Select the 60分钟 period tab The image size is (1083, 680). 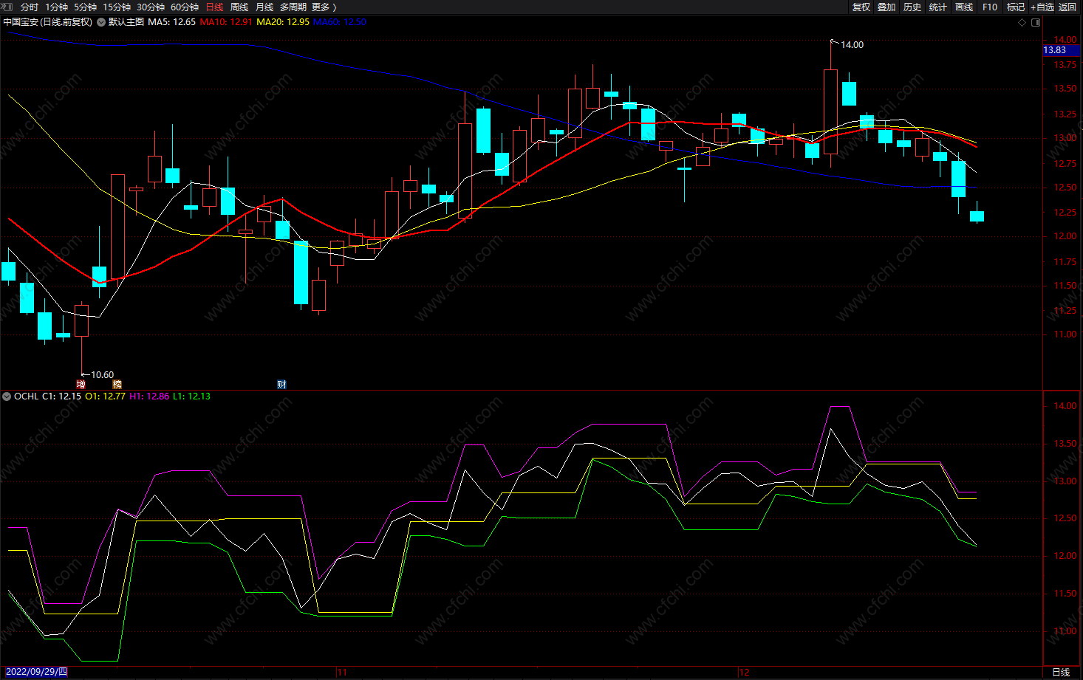[185, 7]
